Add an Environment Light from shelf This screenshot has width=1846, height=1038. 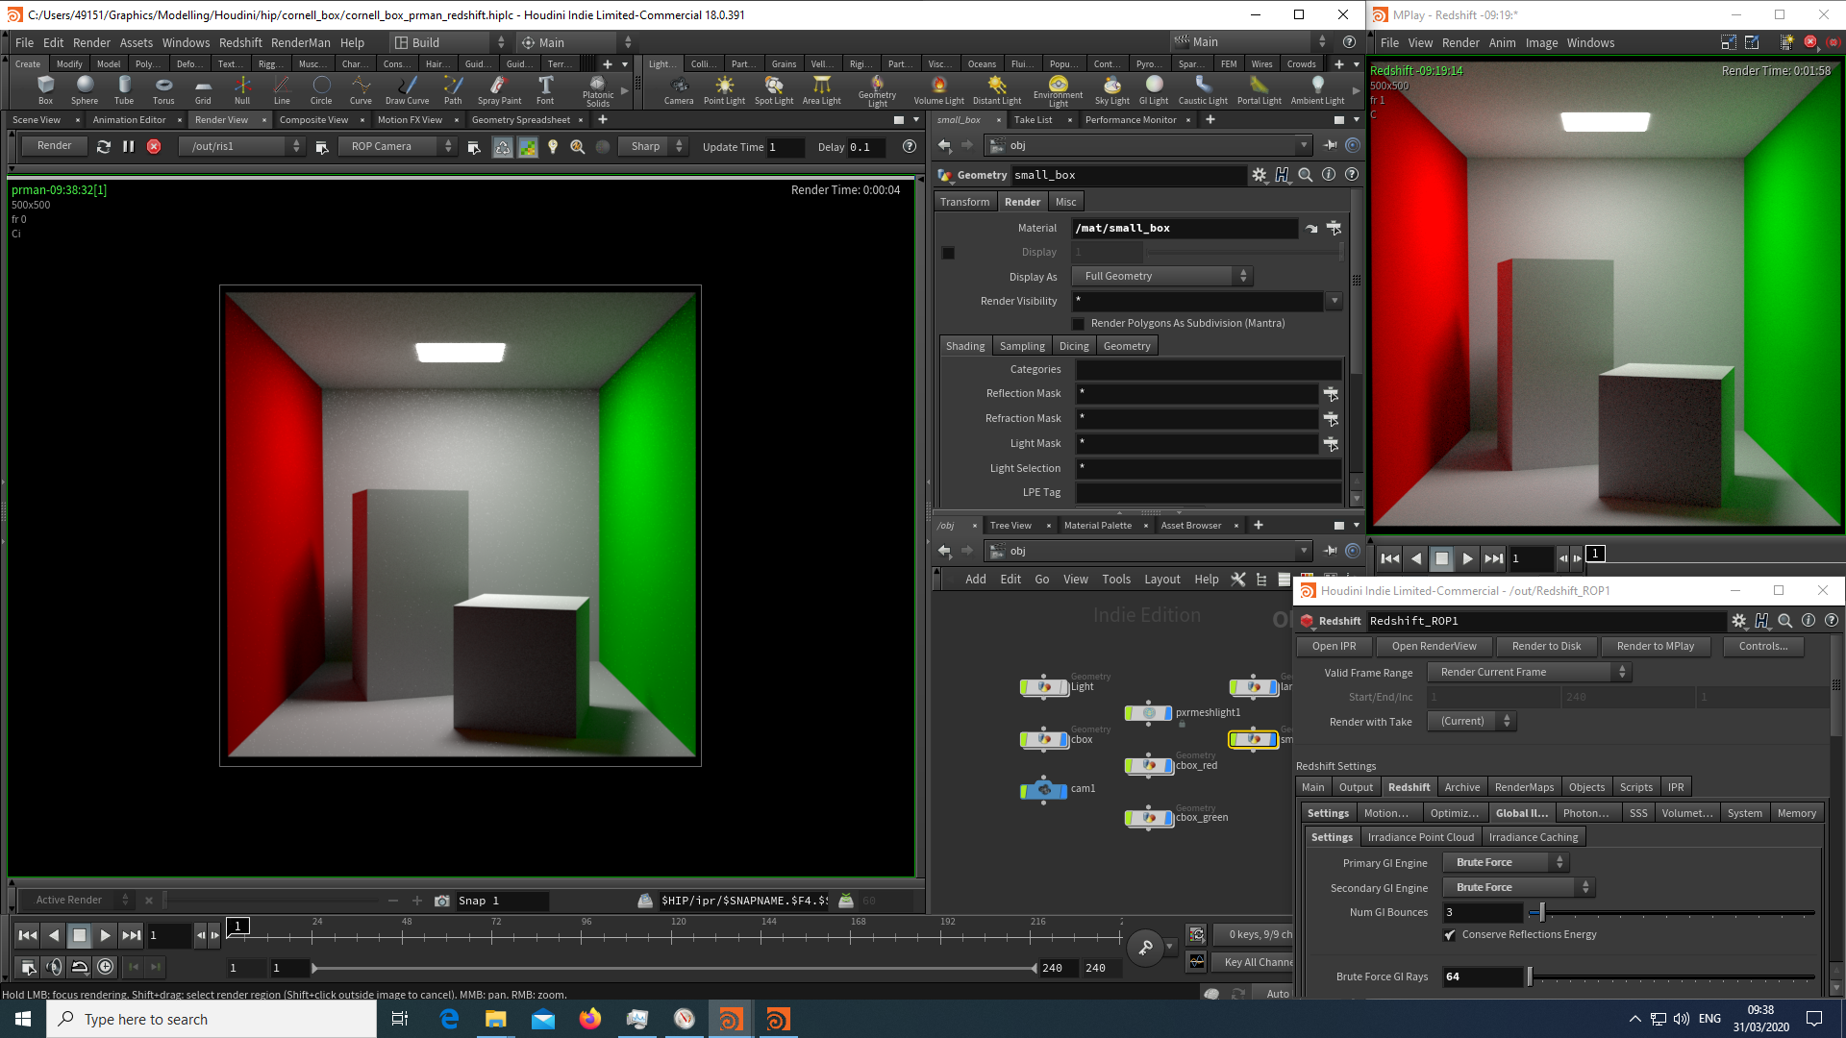1058,91
